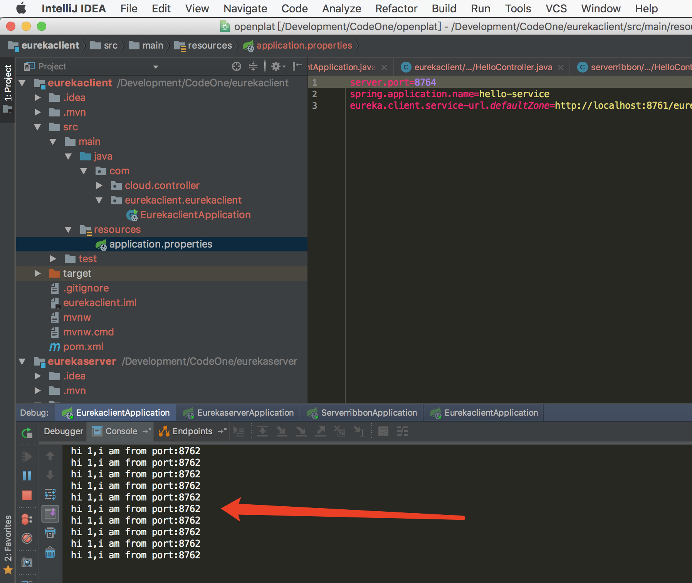Click the resources breadcrumb
Screen dimensions: 692x583
203,45
